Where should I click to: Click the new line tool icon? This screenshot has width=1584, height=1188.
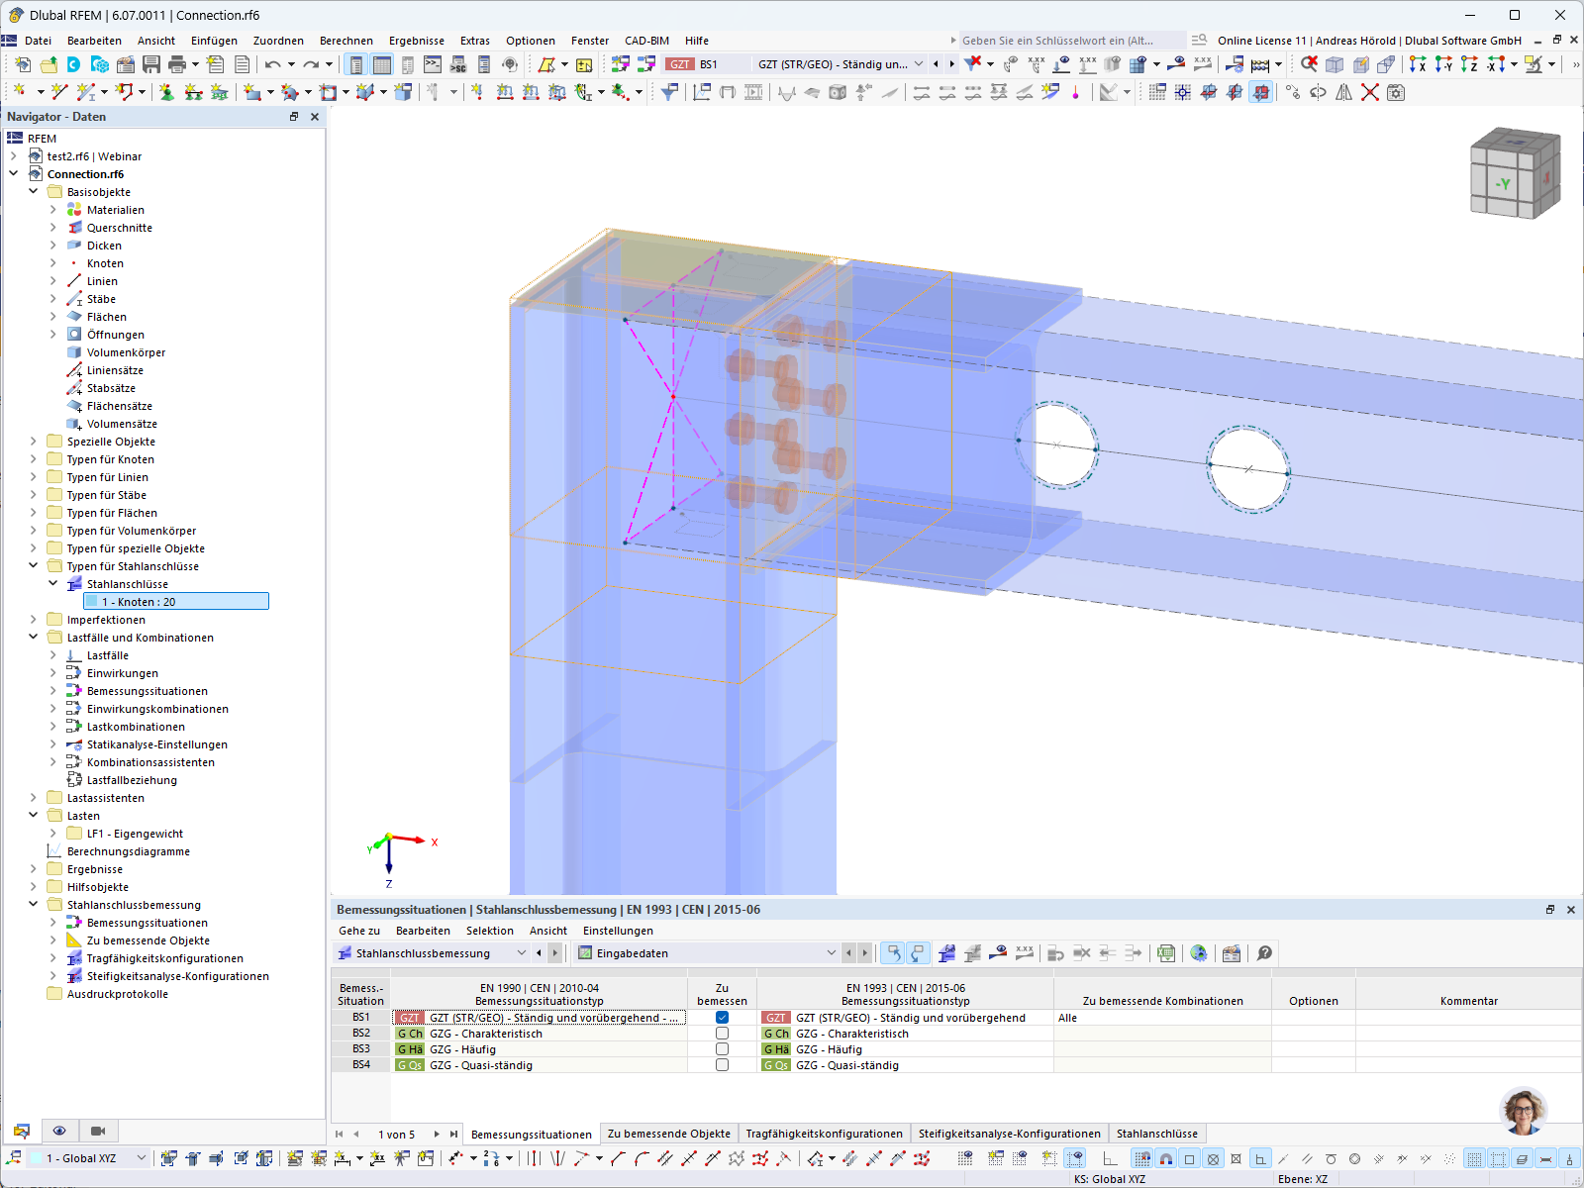coord(59,92)
